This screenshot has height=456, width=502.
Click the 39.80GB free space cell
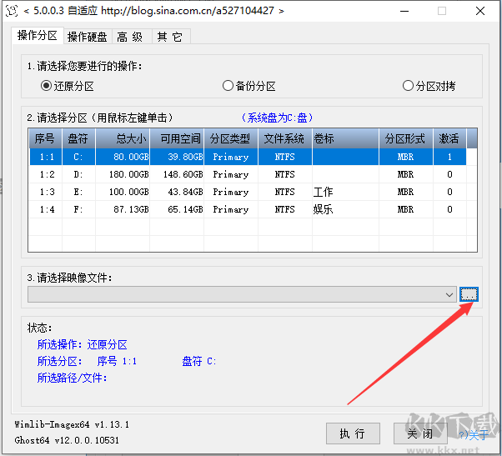pyautogui.click(x=177, y=157)
